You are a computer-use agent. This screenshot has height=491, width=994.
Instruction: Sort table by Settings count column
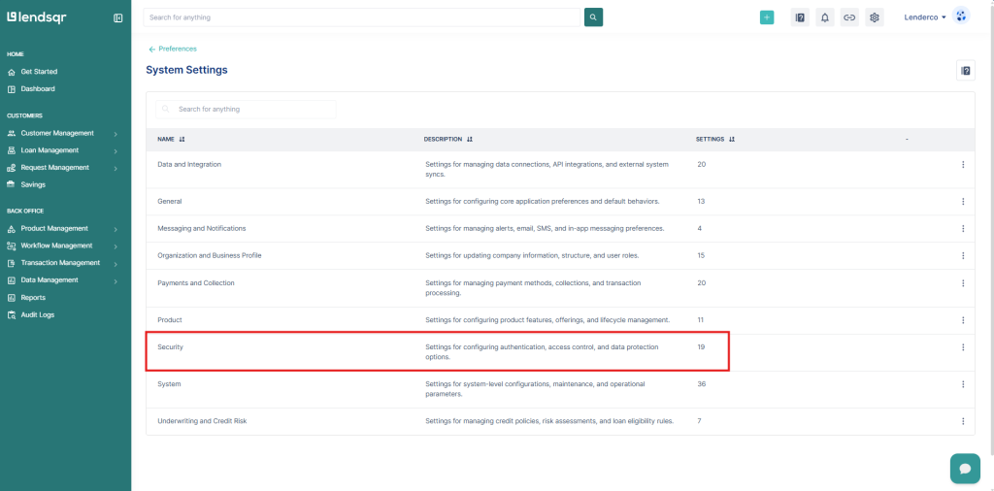[732, 139]
